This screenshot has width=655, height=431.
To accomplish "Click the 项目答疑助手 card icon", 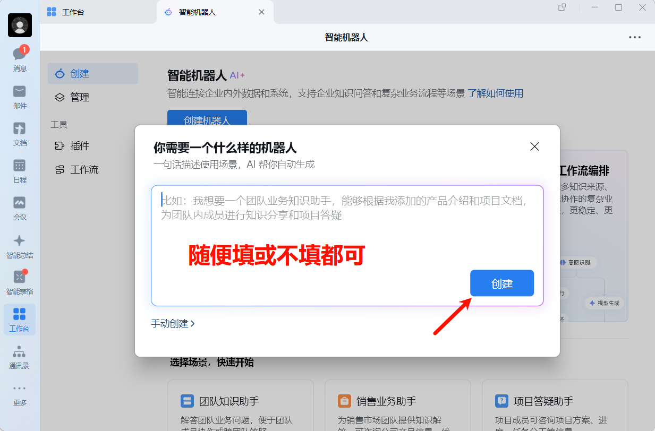I will (501, 401).
